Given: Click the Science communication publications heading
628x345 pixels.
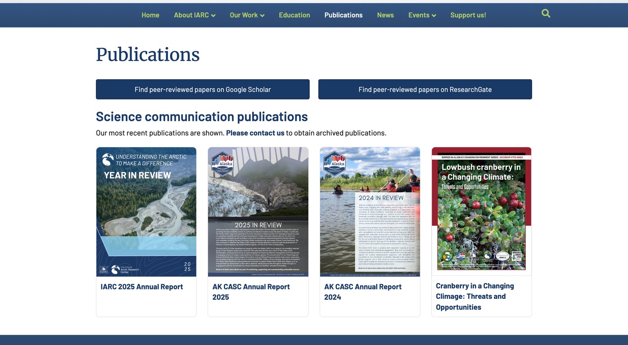Looking at the screenshot, I should coord(202,116).
